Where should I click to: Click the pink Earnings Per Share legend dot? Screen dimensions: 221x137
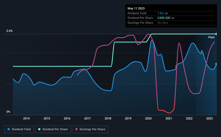[x=76, y=129]
